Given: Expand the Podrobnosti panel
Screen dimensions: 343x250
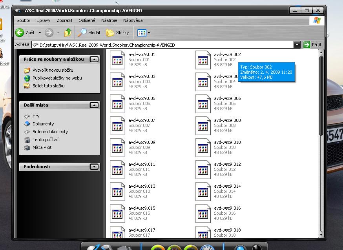Looking at the screenshot, I should 94,167.
